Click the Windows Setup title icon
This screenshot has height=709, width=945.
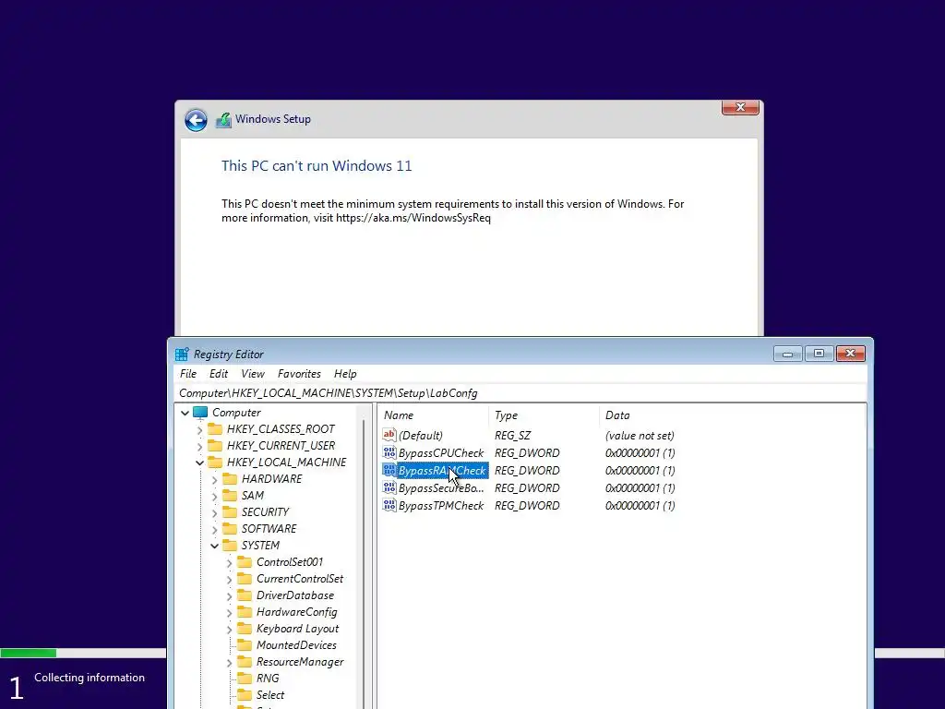coord(223,120)
